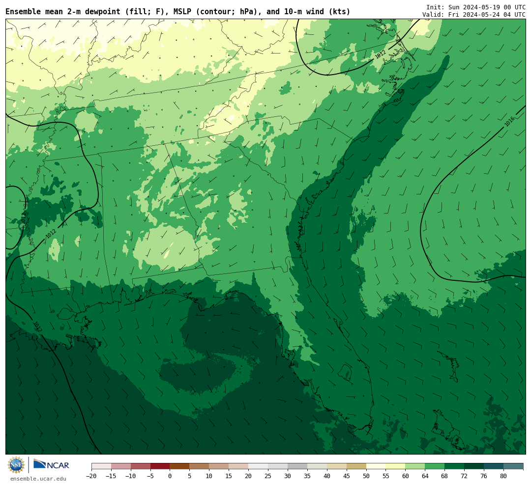Click the darkest green swatch between 72 and 76
The width and height of the screenshot is (531, 485).
474,466
